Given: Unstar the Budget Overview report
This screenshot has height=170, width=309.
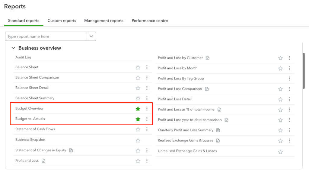Looking at the screenshot, I should tap(138, 109).
